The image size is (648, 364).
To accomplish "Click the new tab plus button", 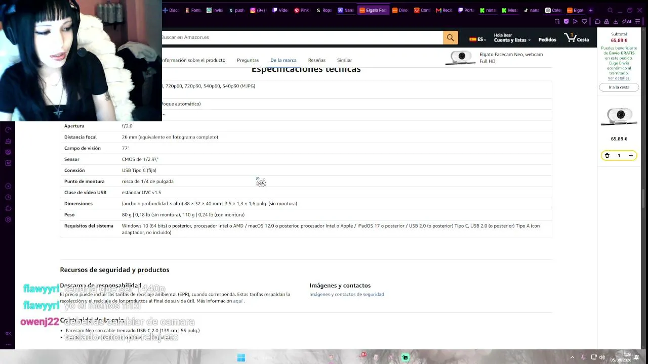I will tap(590, 10).
